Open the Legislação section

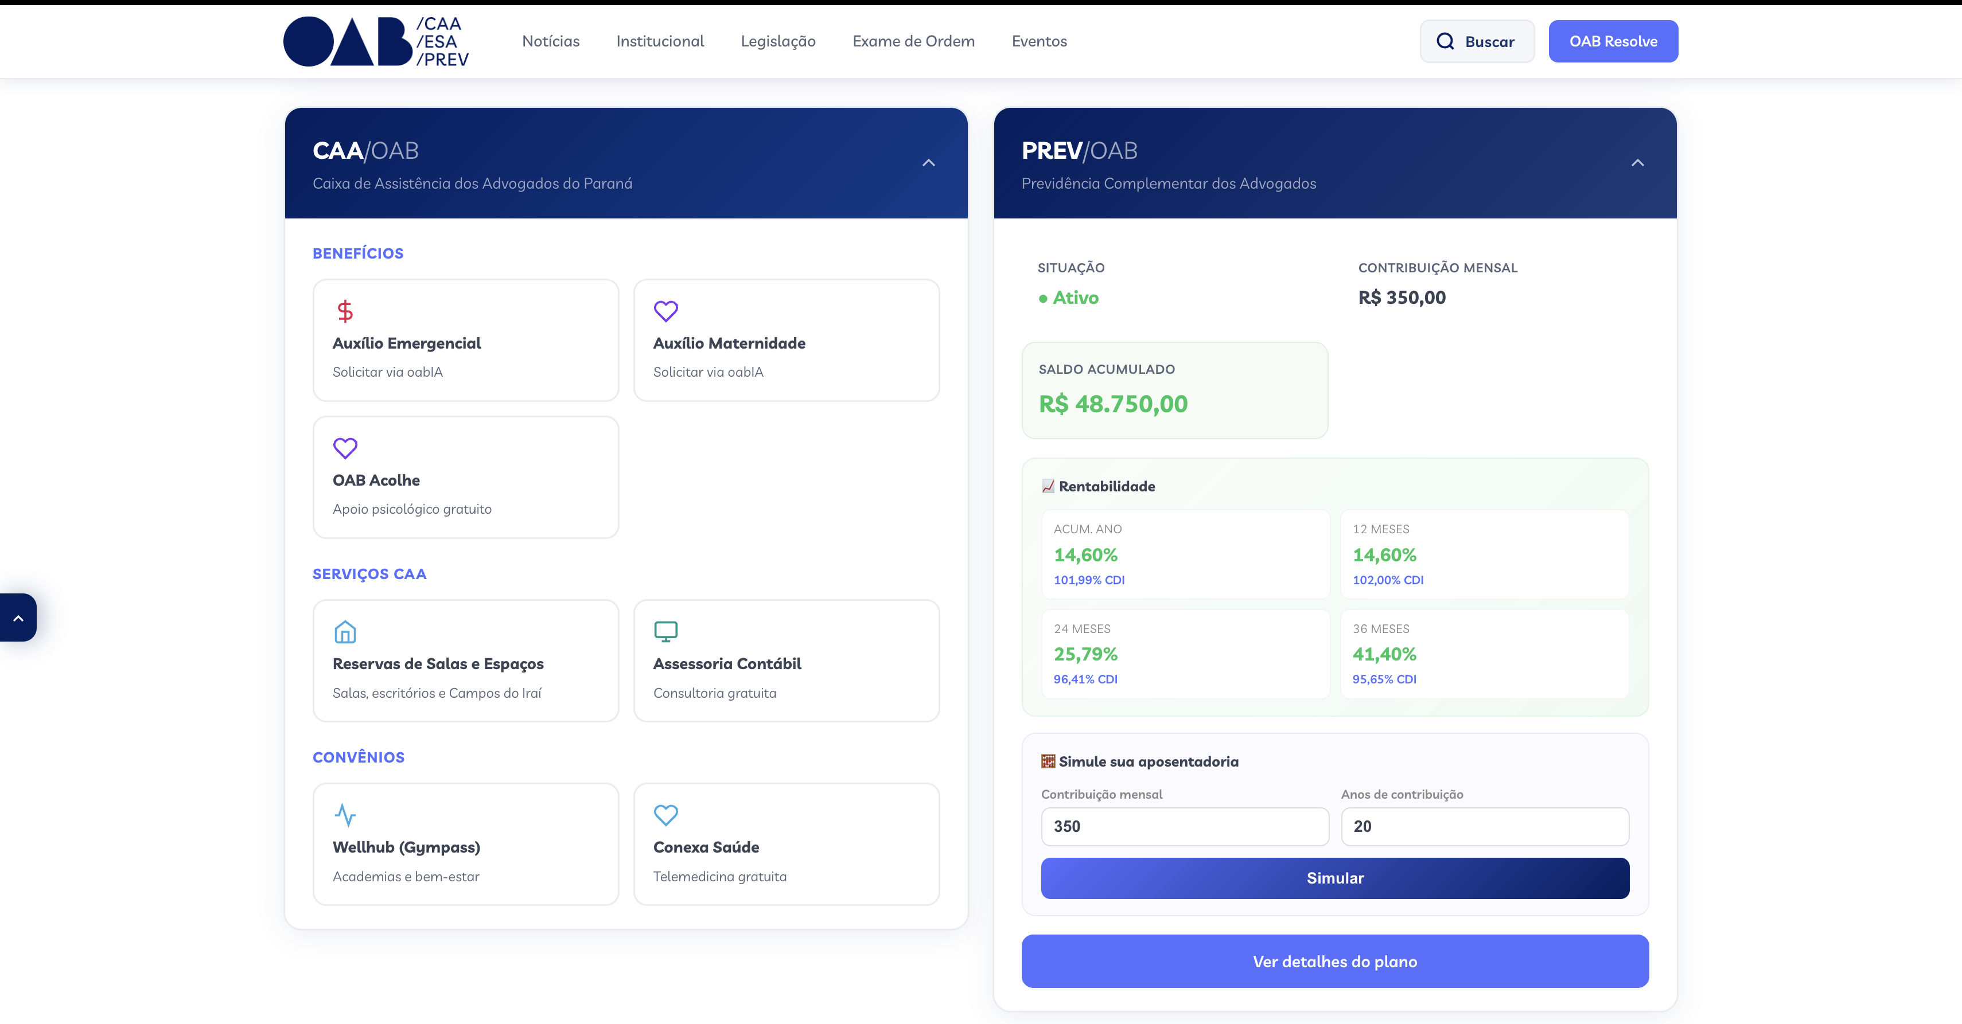[x=778, y=41]
